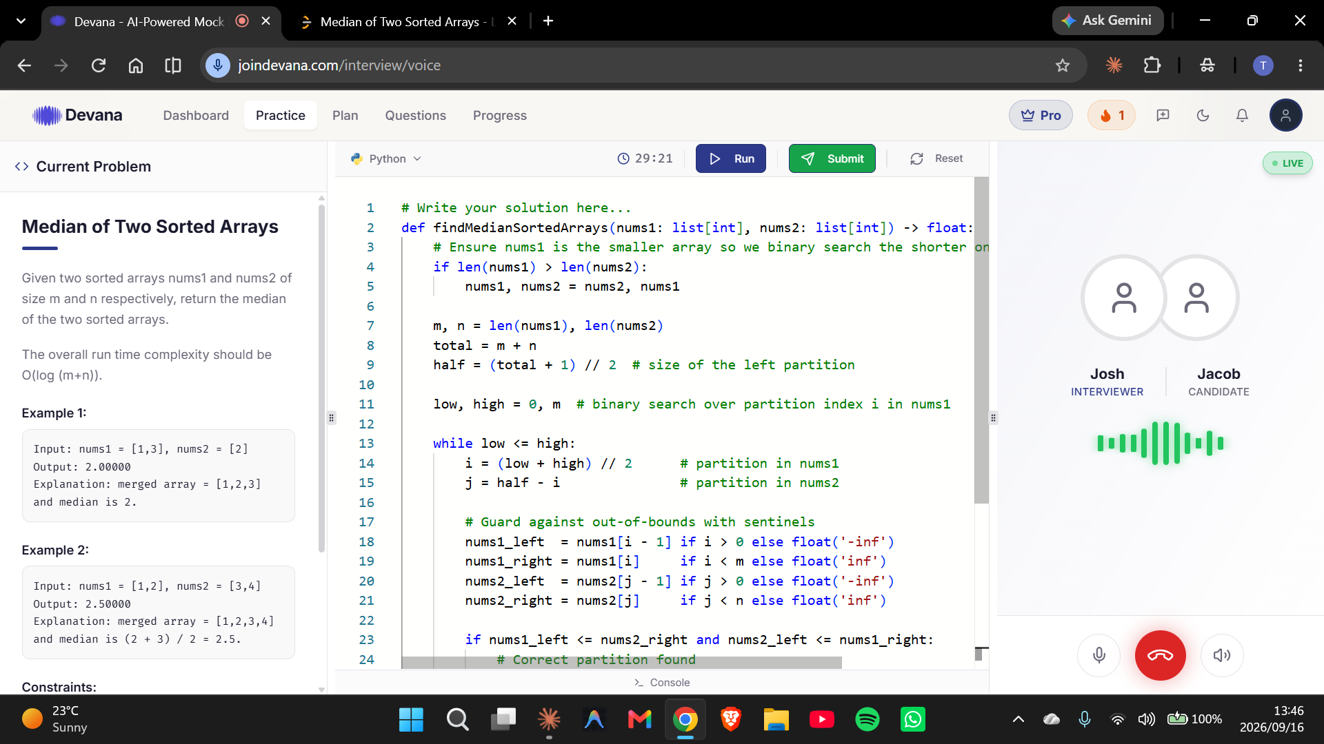1324x744 pixels.
Task: Click the Devana logo
Action: coord(77,115)
